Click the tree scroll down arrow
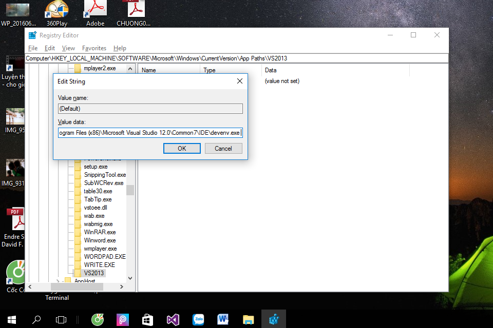The image size is (493, 328). (x=130, y=278)
